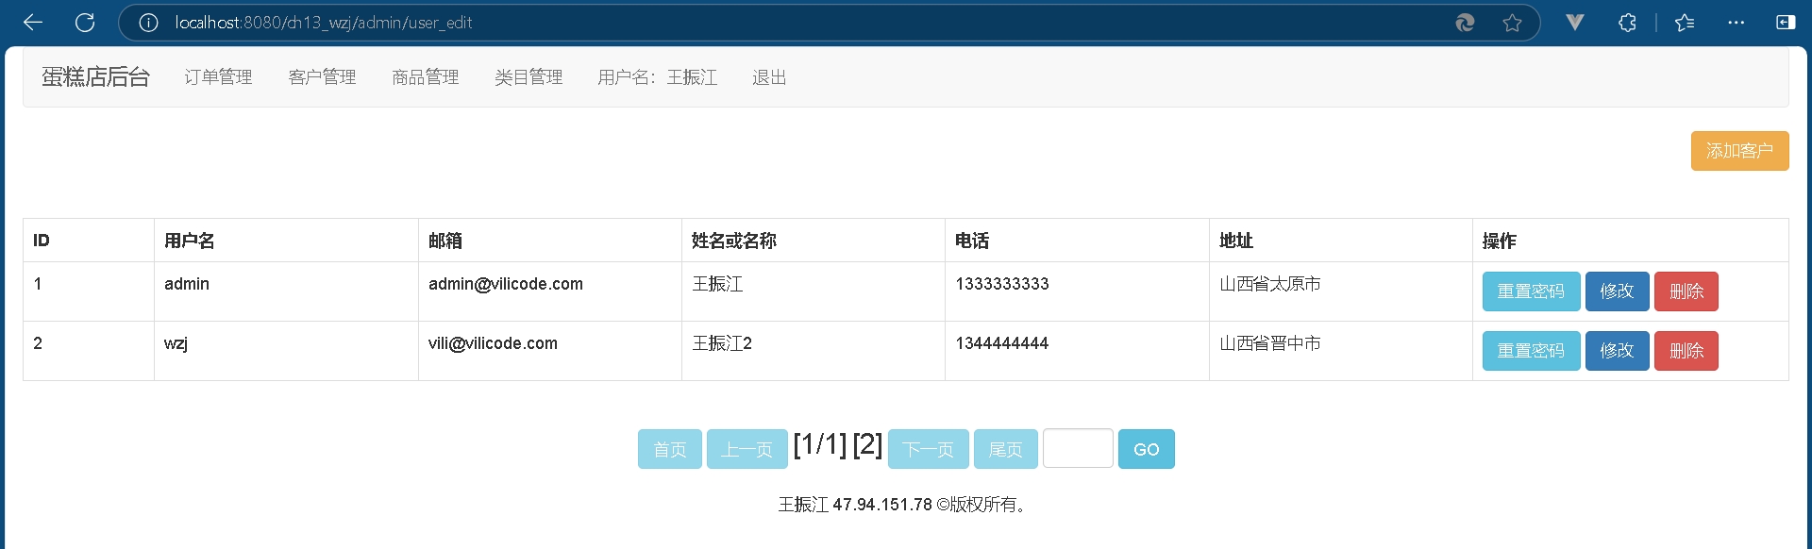Go to 客户管理 menu item

[x=322, y=77]
